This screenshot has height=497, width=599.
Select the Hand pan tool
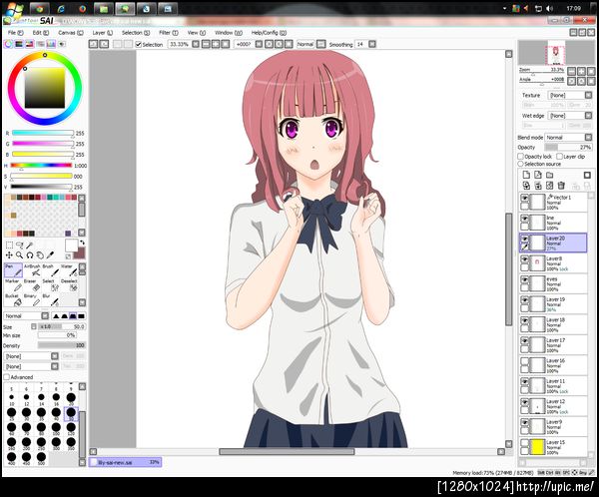[40, 254]
